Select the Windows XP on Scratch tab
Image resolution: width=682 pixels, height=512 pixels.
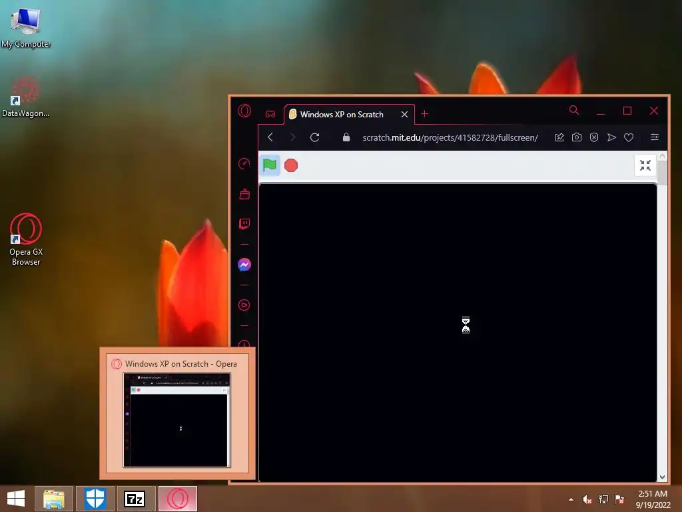tap(342, 115)
